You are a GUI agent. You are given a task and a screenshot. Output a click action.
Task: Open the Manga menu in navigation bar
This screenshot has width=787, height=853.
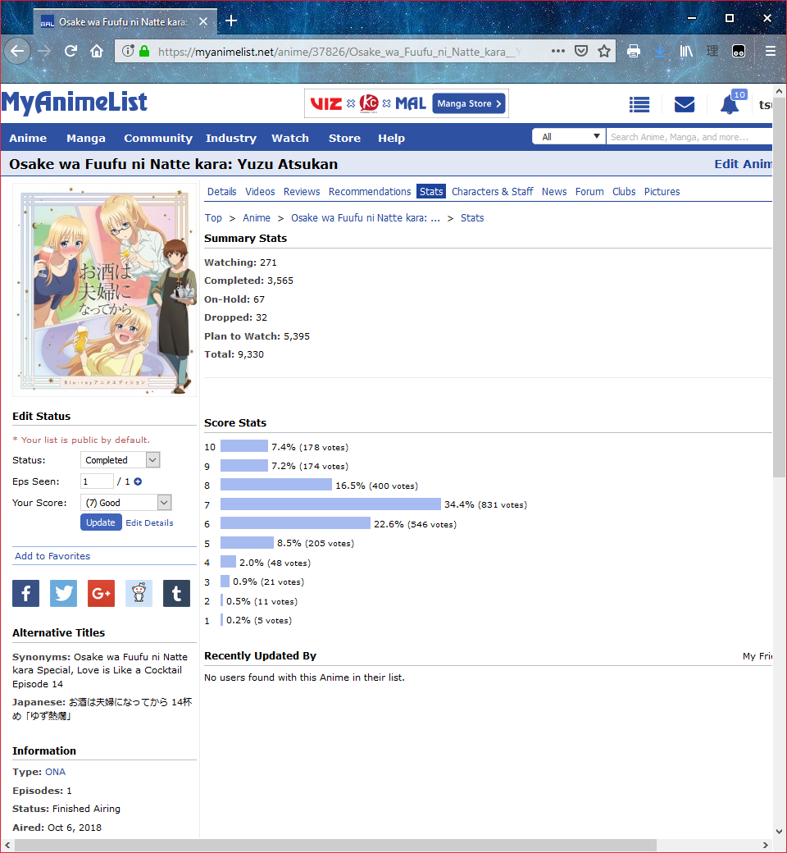(86, 138)
